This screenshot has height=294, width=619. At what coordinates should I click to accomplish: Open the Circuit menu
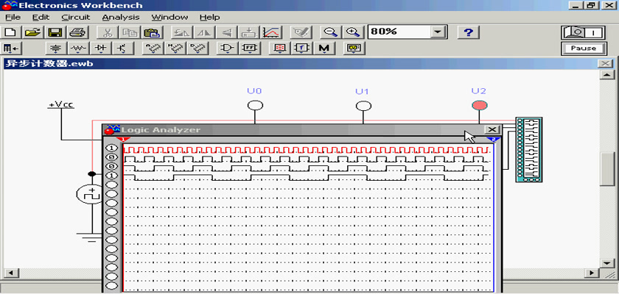[76, 16]
